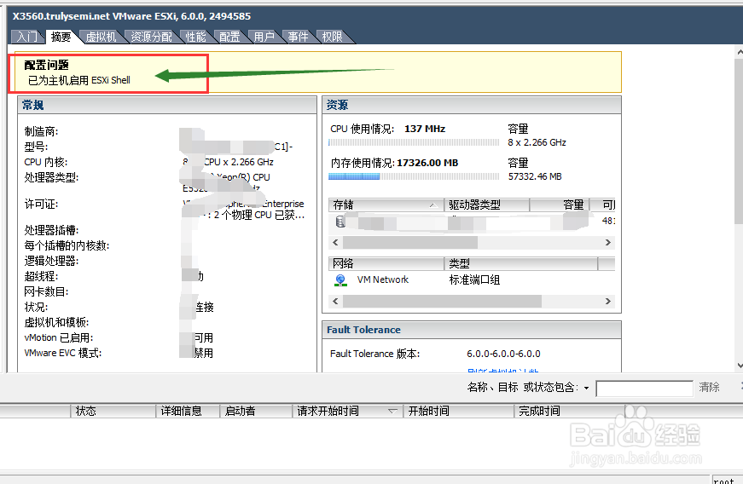Click network list left scroll arrow
This screenshot has width=743, height=484.
pyautogui.click(x=335, y=301)
